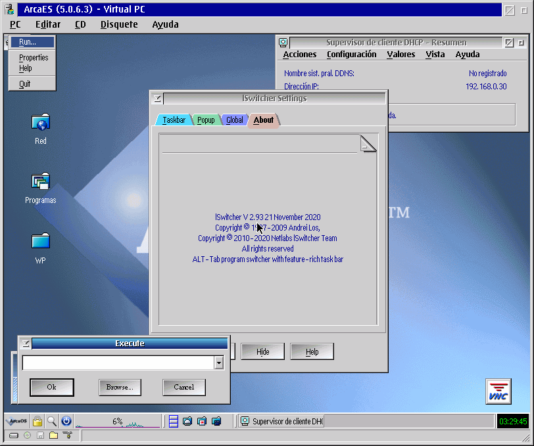Click the Execute dialog system menu icon
This screenshot has height=446, width=534.
click(26, 344)
